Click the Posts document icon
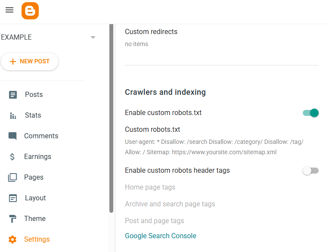Screen dimensions: 326x252 pos(13,95)
